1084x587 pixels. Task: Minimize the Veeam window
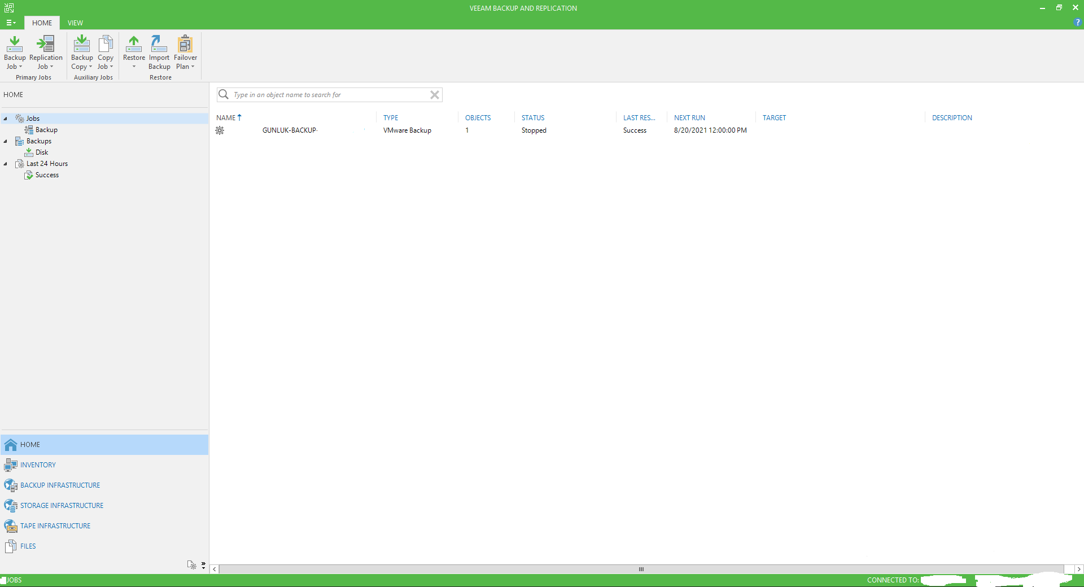[1042, 8]
